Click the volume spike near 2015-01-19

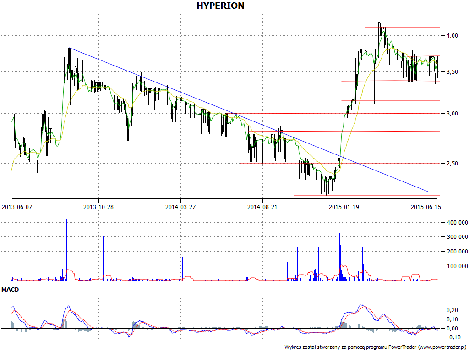coord(339,257)
